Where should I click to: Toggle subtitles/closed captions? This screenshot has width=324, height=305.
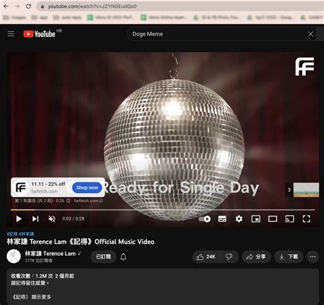222,219
